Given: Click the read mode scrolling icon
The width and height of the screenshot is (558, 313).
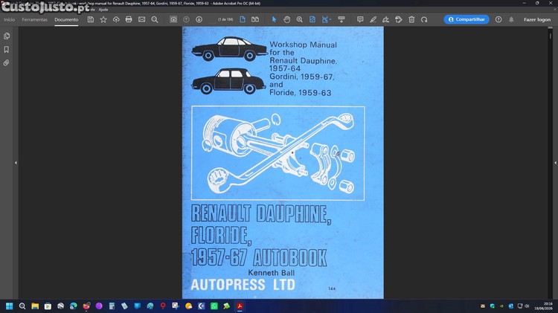Looking at the screenshot, I should tap(341, 19).
